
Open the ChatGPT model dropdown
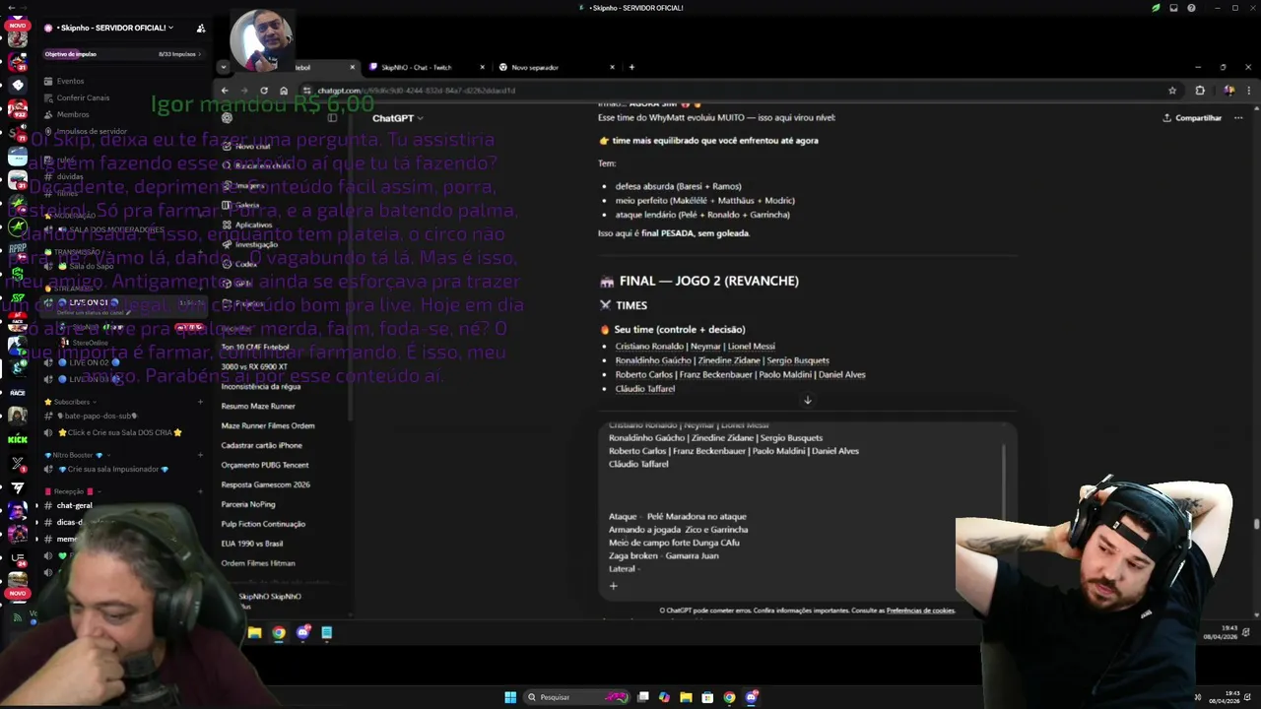point(398,118)
